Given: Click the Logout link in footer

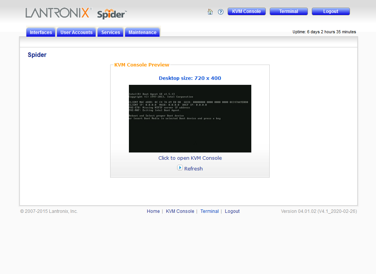Looking at the screenshot, I should (232, 211).
